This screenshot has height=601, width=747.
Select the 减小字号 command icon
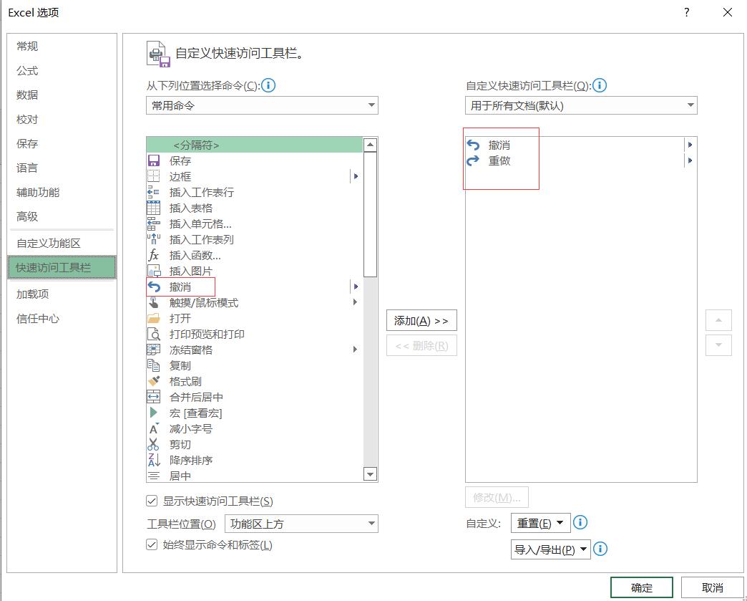point(153,428)
